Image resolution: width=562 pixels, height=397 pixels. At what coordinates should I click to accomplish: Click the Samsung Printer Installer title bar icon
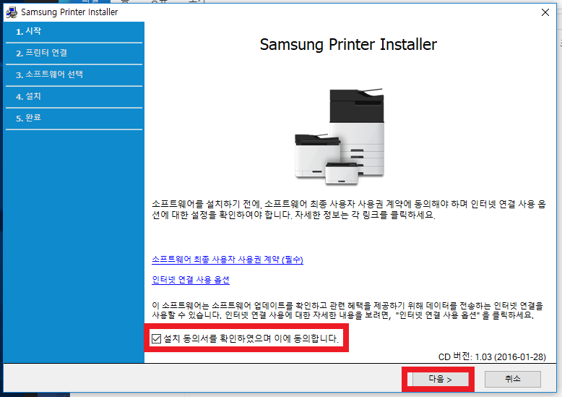click(x=12, y=12)
